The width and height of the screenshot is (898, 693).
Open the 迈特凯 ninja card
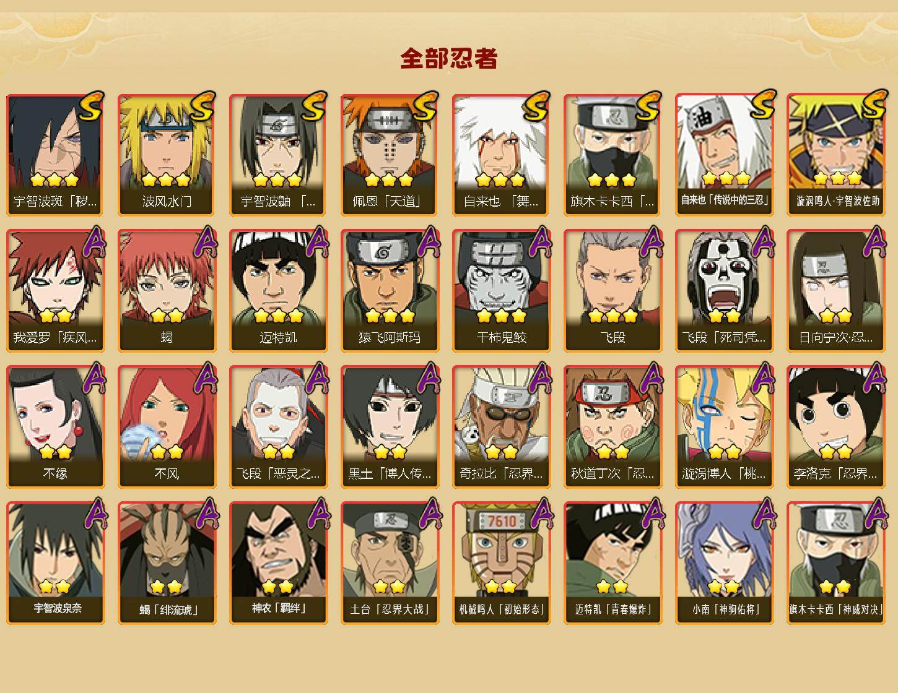(x=278, y=291)
